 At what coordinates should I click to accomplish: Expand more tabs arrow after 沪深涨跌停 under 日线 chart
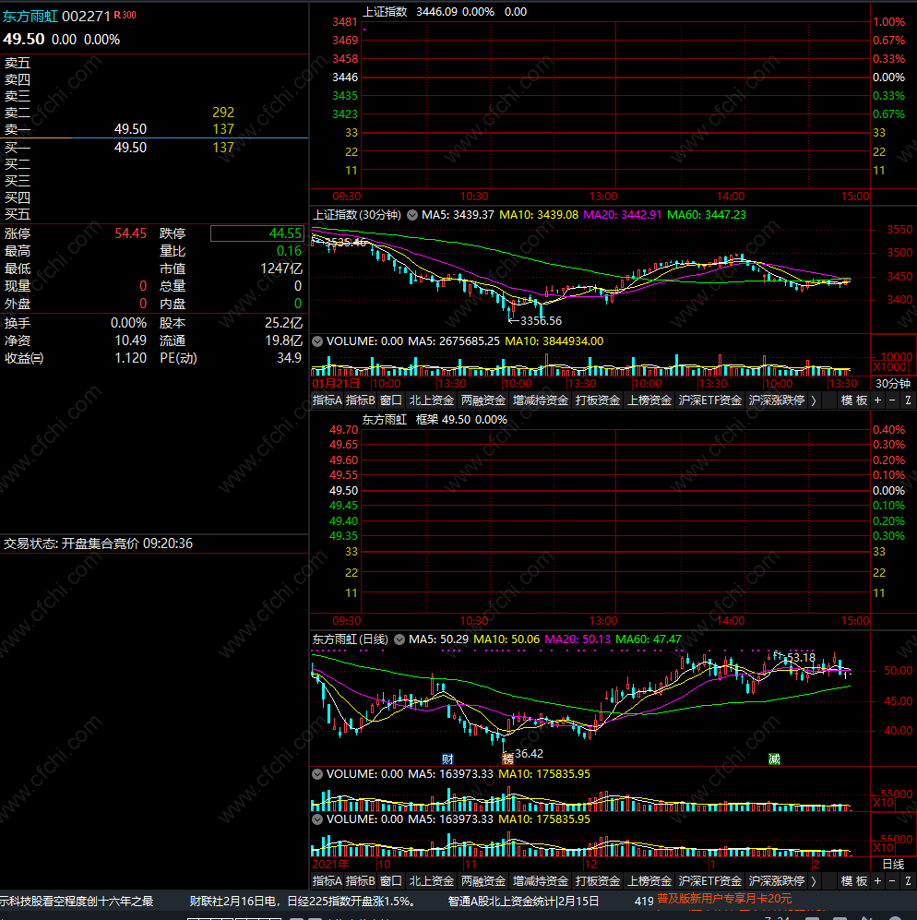(x=813, y=881)
